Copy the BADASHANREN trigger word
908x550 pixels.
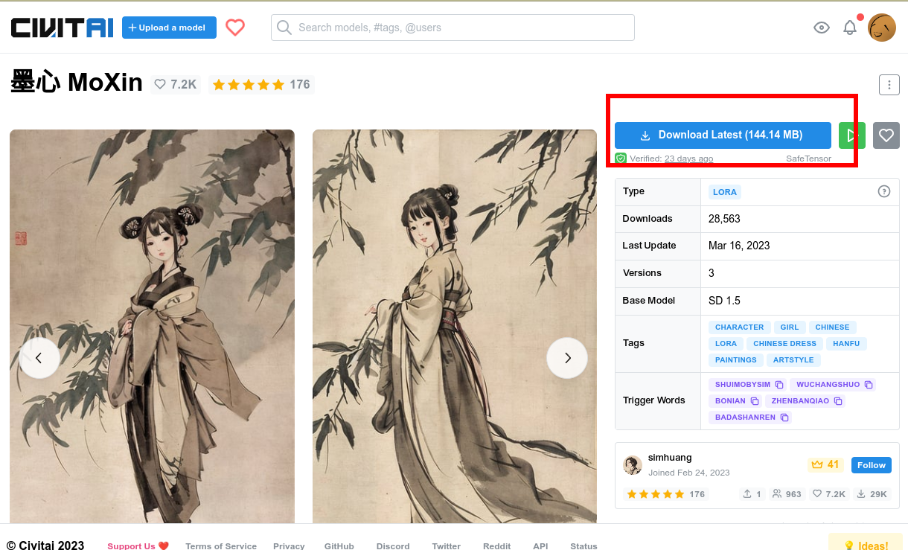click(784, 418)
